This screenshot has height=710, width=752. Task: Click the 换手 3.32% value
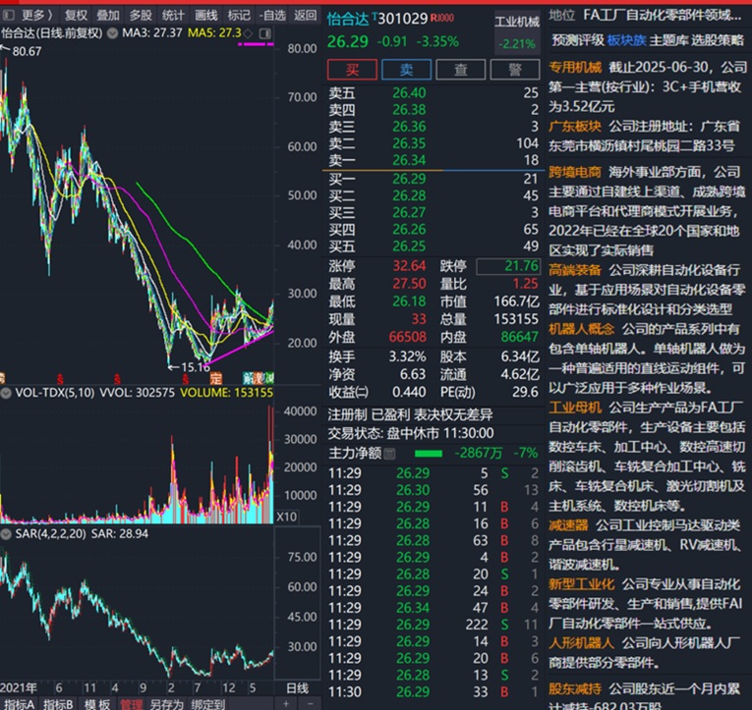click(407, 356)
